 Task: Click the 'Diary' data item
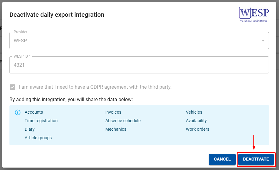coord(30,129)
